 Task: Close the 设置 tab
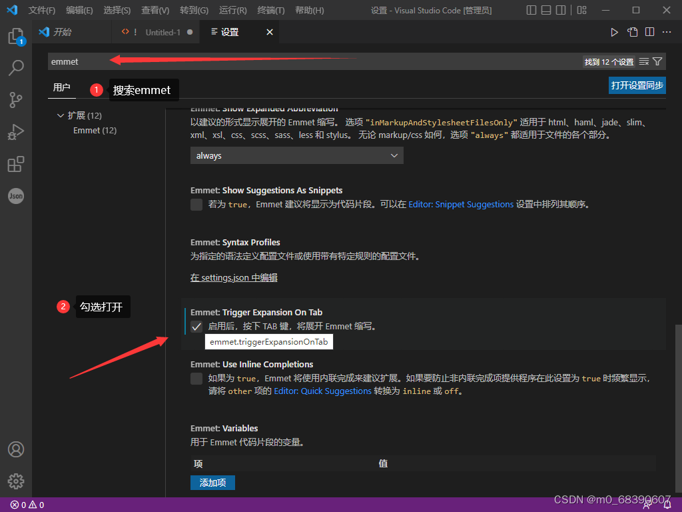[x=270, y=32]
